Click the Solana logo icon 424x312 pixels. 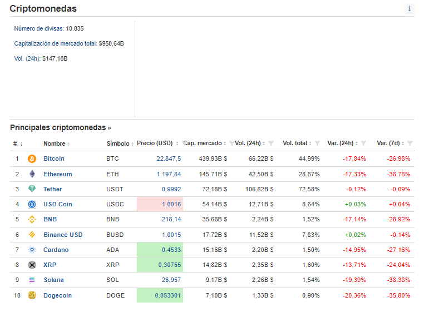[x=32, y=280]
